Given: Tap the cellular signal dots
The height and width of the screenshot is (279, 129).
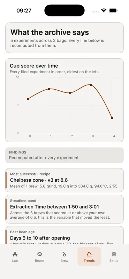Looking at the screenshot, I should [x=96, y=12].
